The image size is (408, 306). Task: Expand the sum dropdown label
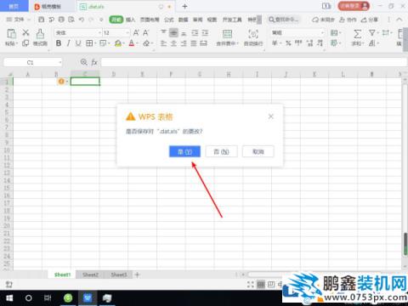click(358, 43)
